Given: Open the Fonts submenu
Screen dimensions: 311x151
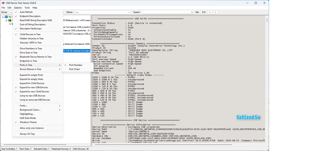Looking at the screenshot, I should point(38,105).
